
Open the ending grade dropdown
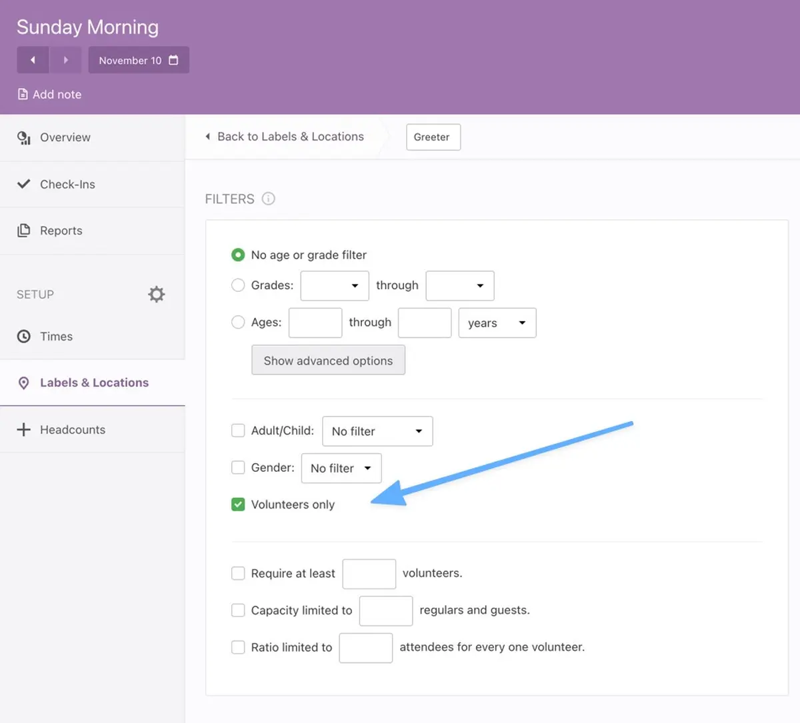coord(460,286)
